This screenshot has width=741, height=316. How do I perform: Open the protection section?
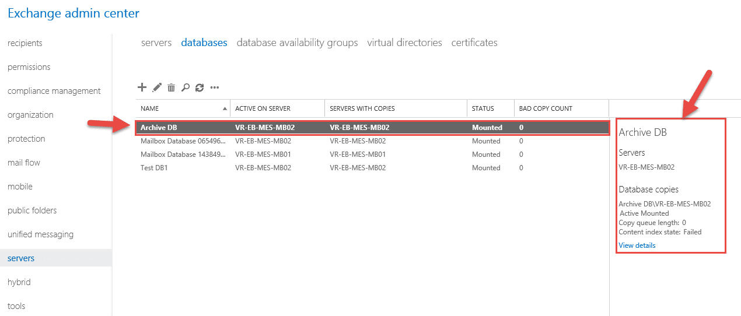pyautogui.click(x=26, y=139)
